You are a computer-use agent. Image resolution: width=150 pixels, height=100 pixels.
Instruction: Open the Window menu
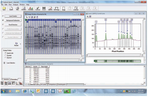[22, 5]
